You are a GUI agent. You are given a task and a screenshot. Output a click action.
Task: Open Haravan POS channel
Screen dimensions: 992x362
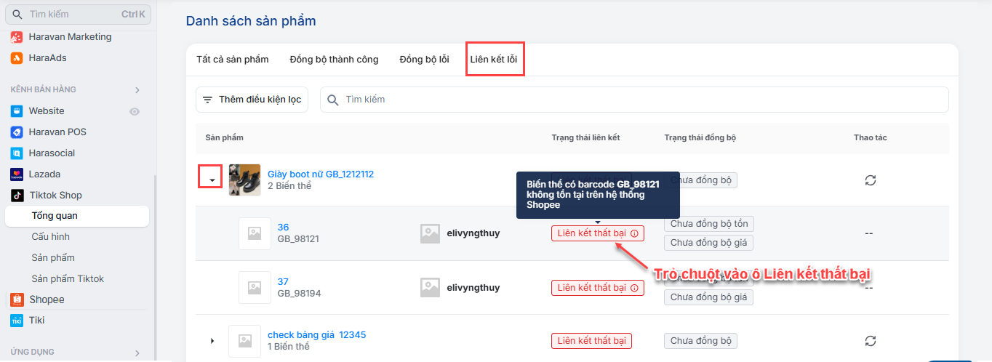point(57,132)
